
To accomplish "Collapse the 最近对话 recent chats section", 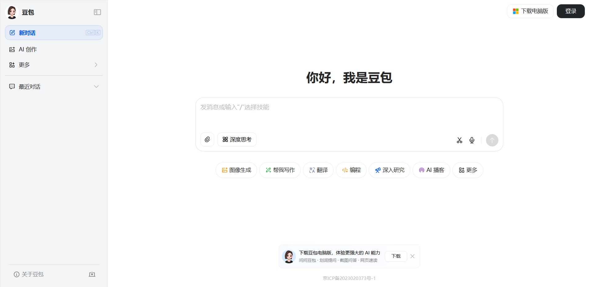I will pyautogui.click(x=96, y=86).
